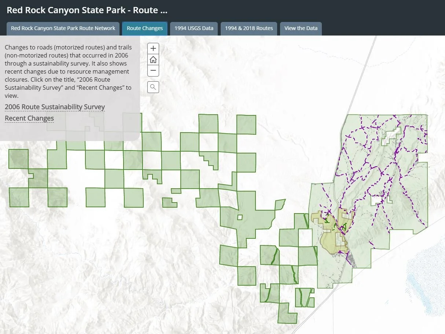The height and width of the screenshot is (334, 445).
Task: Expand the 2006 Route Sustainability Survey section
Action: click(x=55, y=107)
